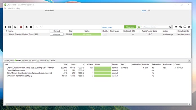
Task: Click Add Torrent from URL link icon
Action: pos(10,27)
